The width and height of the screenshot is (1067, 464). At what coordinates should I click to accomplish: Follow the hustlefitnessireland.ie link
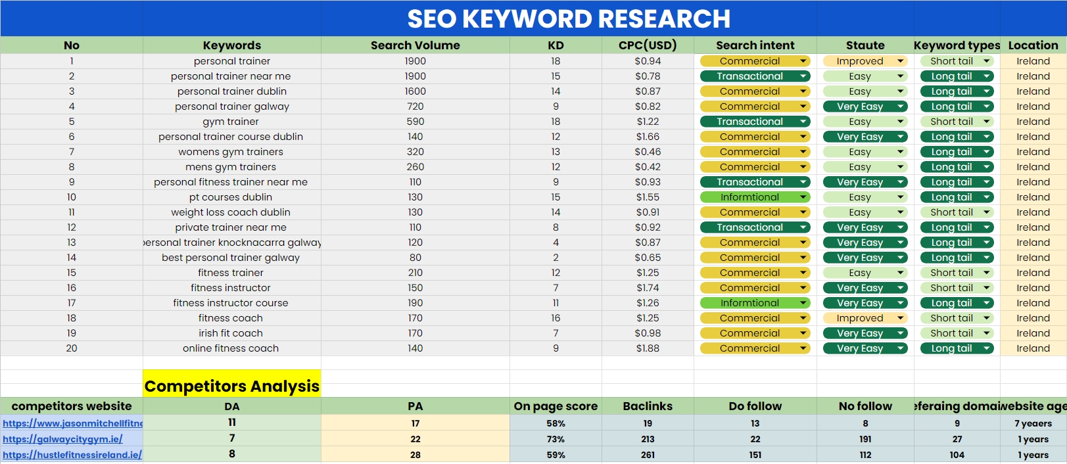click(72, 455)
